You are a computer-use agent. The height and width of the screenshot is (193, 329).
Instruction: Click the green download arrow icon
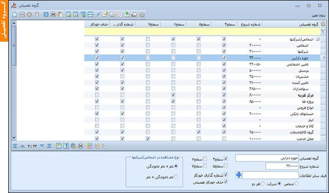click(x=127, y=14)
